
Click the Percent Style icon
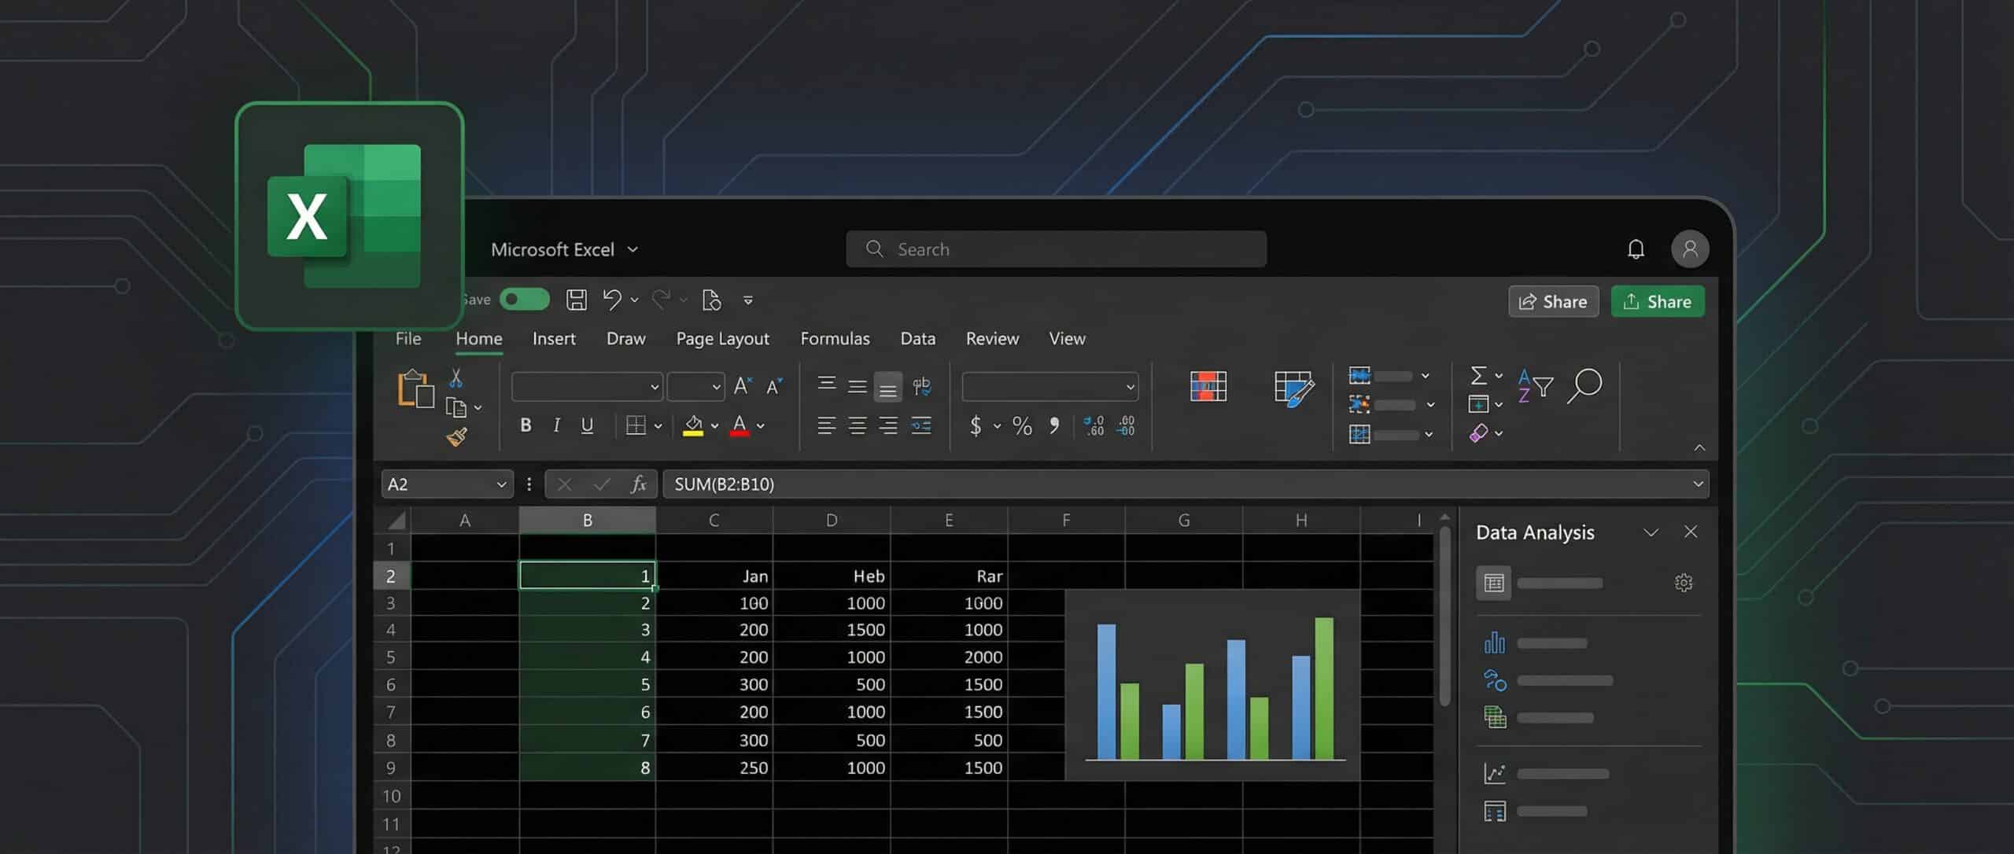[x=1022, y=426]
